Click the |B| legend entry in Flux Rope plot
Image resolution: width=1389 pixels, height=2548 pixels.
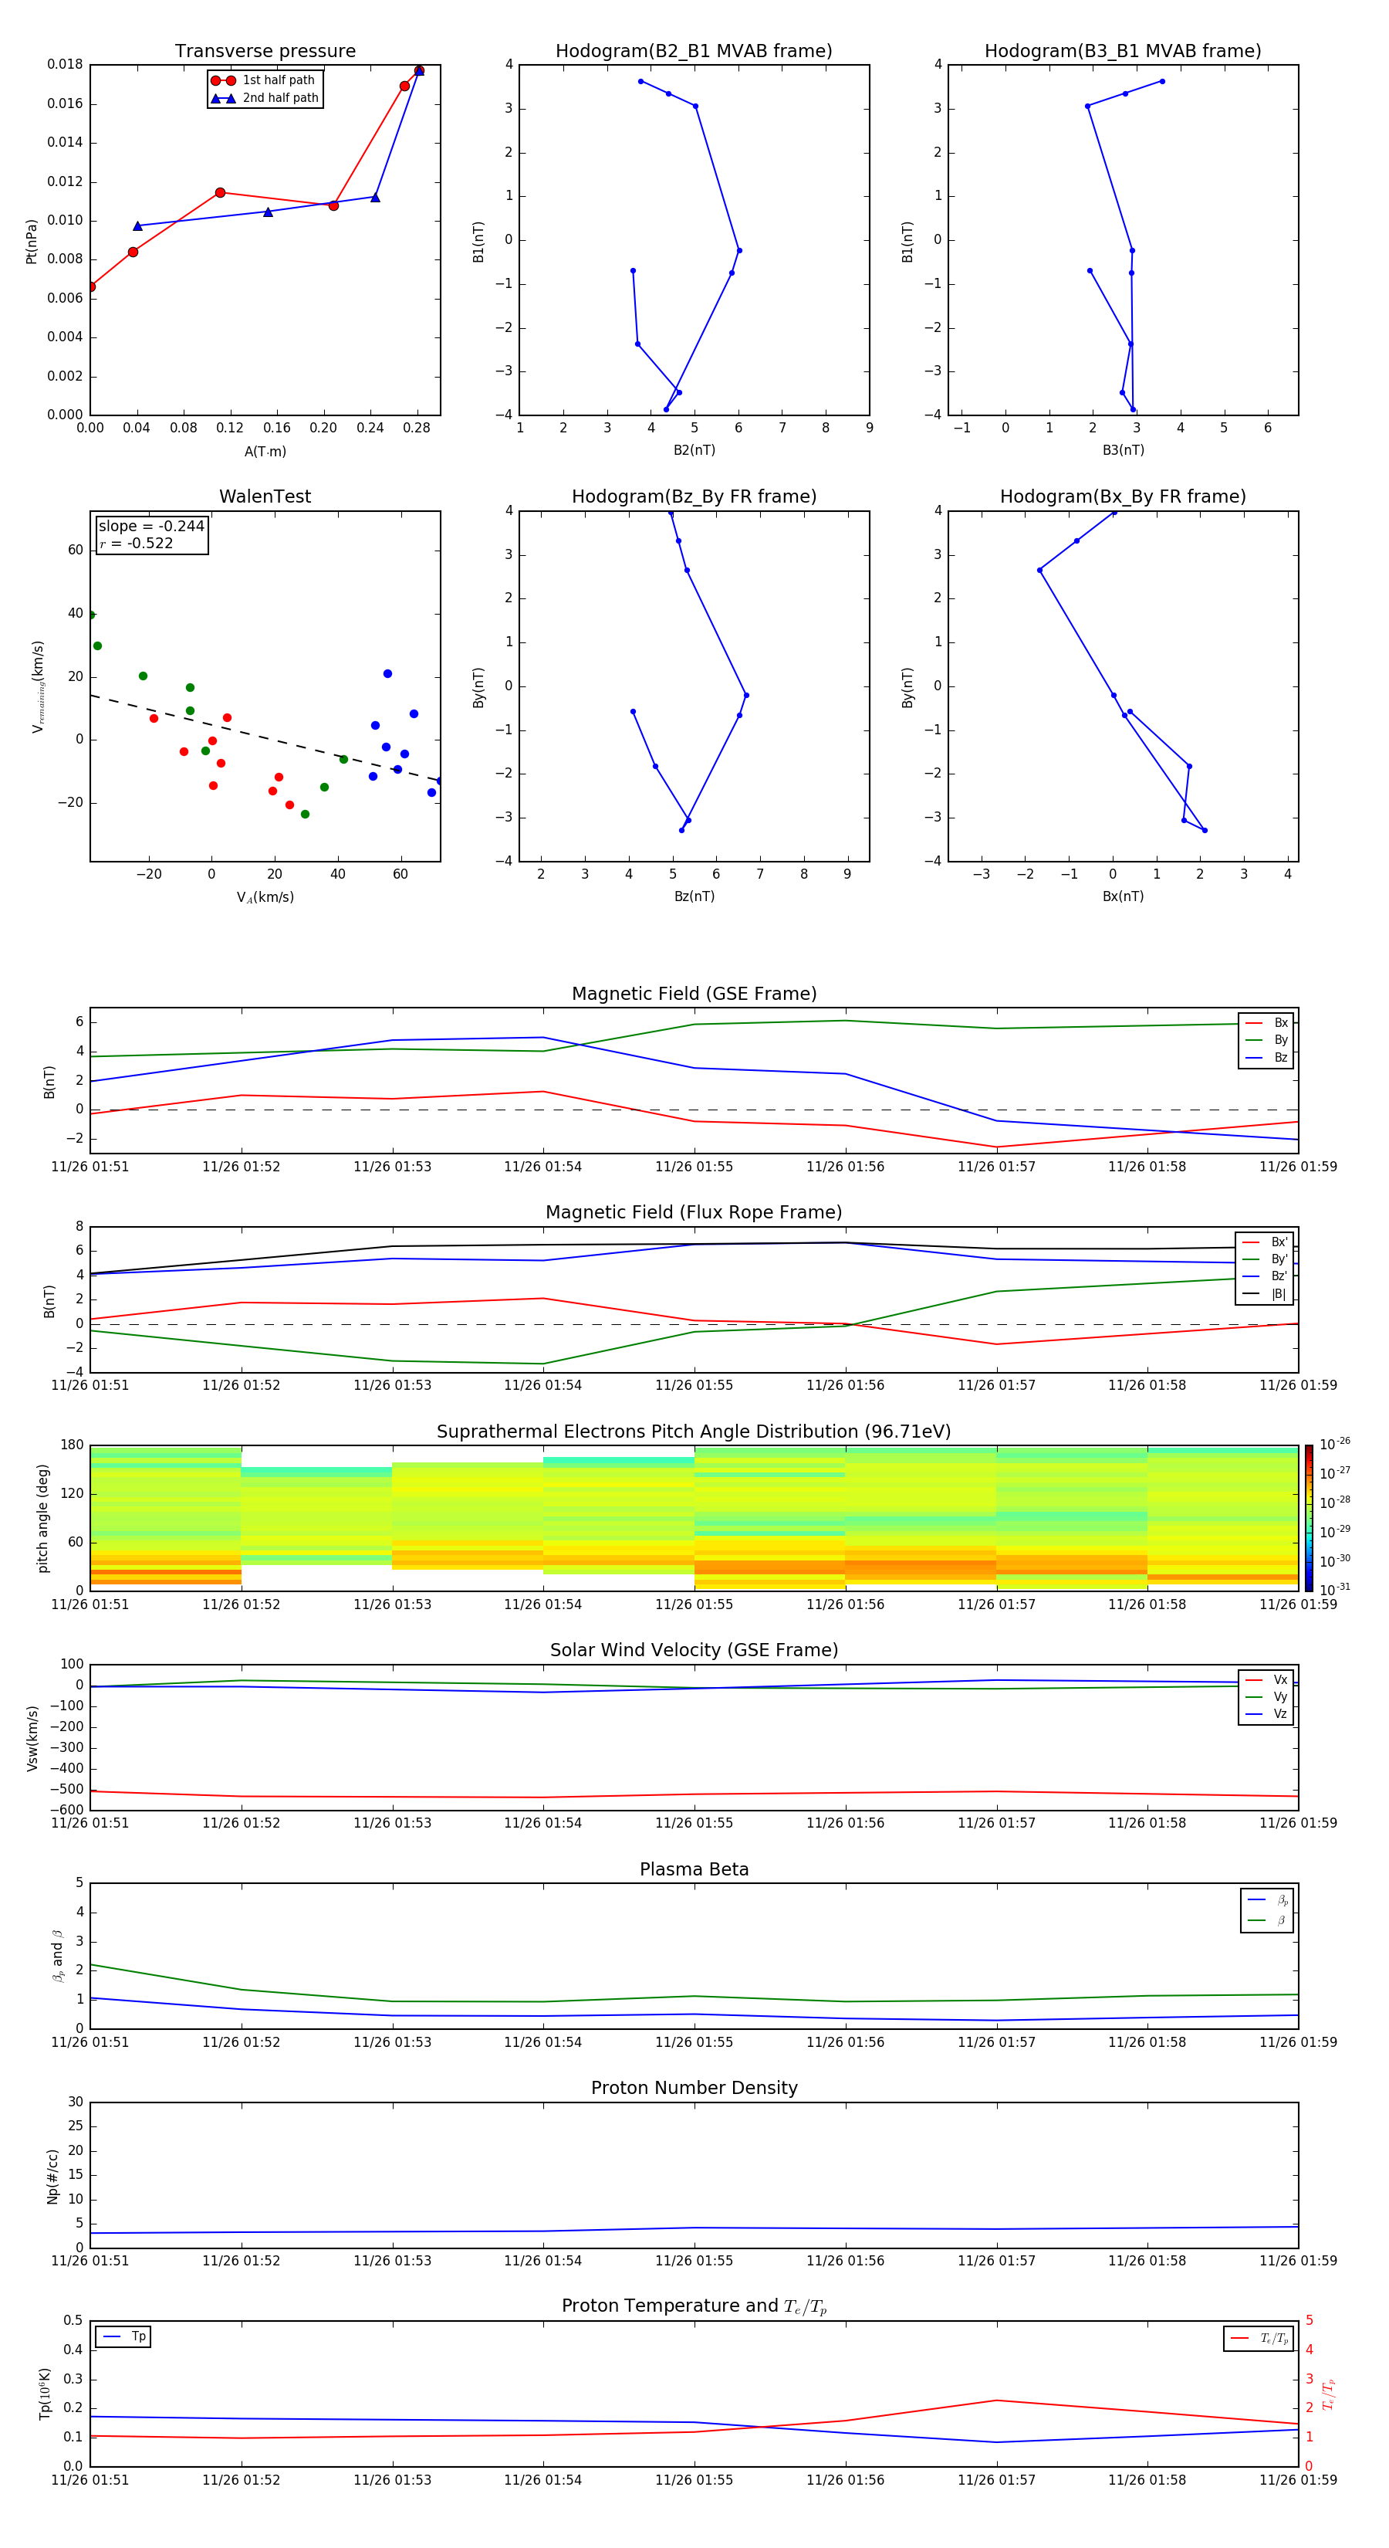tap(1265, 1294)
